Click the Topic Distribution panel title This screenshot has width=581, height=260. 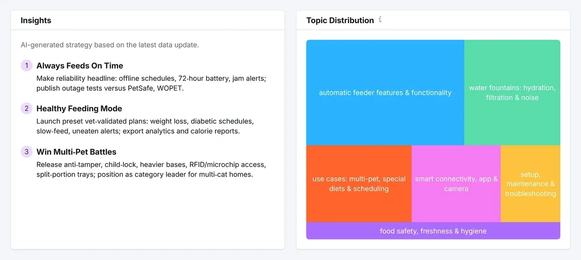coord(340,20)
